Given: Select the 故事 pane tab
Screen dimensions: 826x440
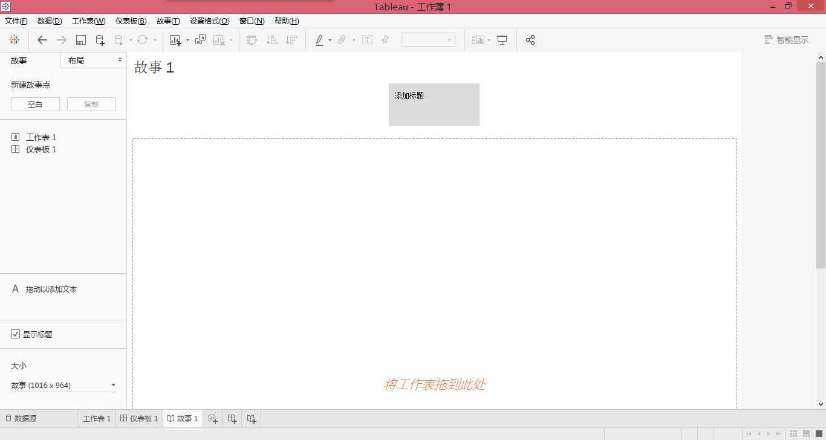Looking at the screenshot, I should [30, 60].
